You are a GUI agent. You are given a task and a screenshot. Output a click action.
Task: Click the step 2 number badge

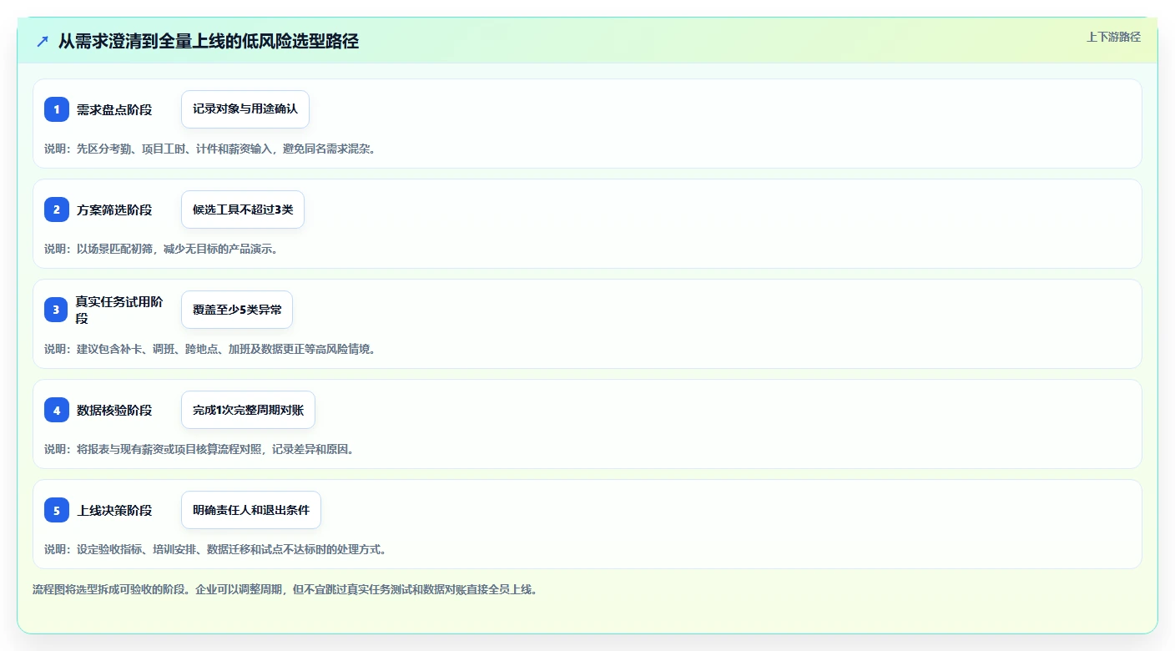coord(57,209)
